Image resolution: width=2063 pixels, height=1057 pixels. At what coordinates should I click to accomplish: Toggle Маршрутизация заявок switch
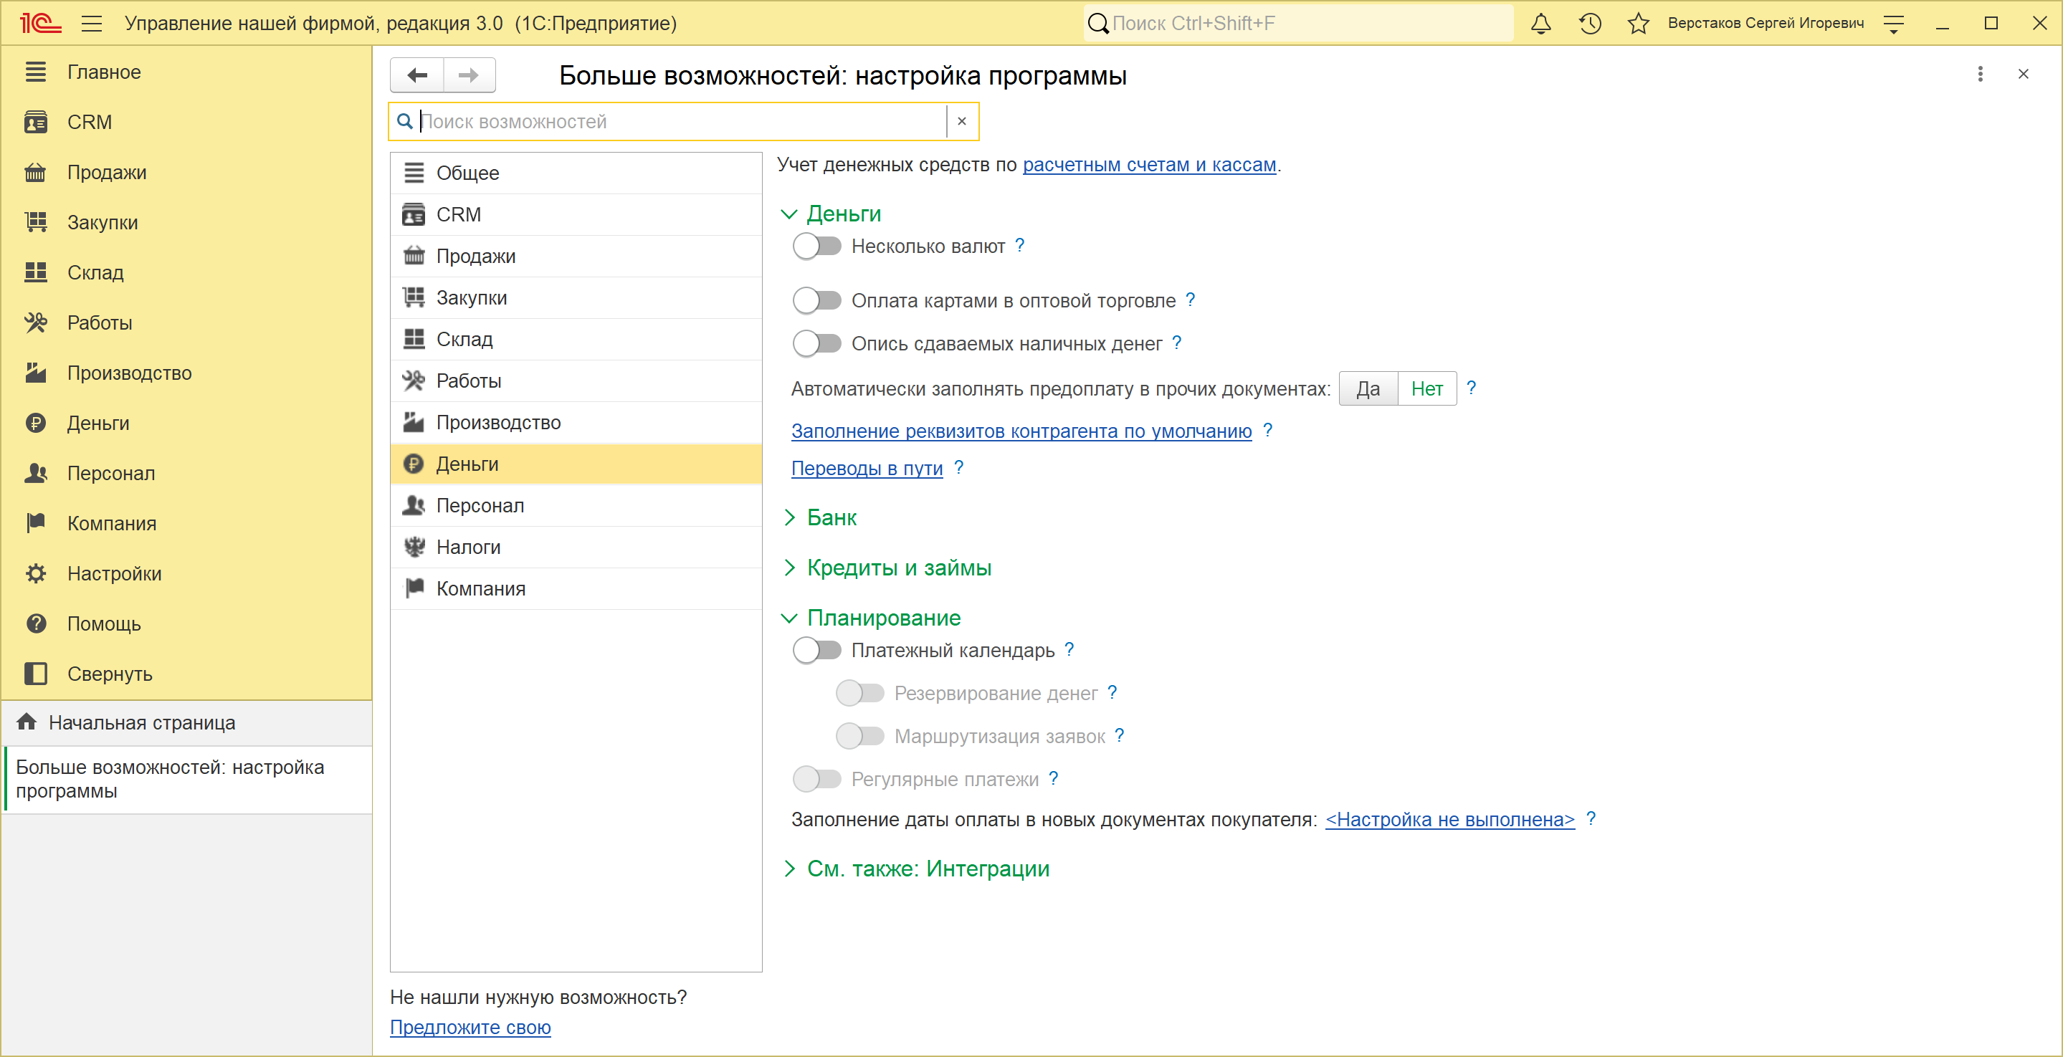(x=860, y=736)
